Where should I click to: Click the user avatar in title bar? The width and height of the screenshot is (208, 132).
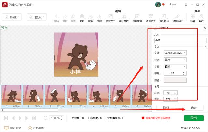(x=158, y=5)
